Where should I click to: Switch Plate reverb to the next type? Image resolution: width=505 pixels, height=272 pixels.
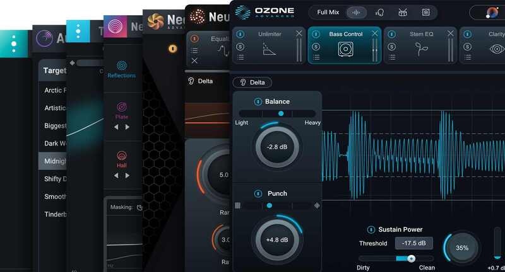pyautogui.click(x=128, y=127)
